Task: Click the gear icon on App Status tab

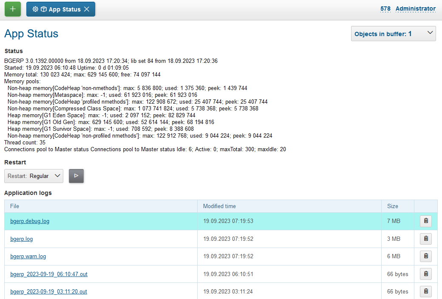Action: 35,9
